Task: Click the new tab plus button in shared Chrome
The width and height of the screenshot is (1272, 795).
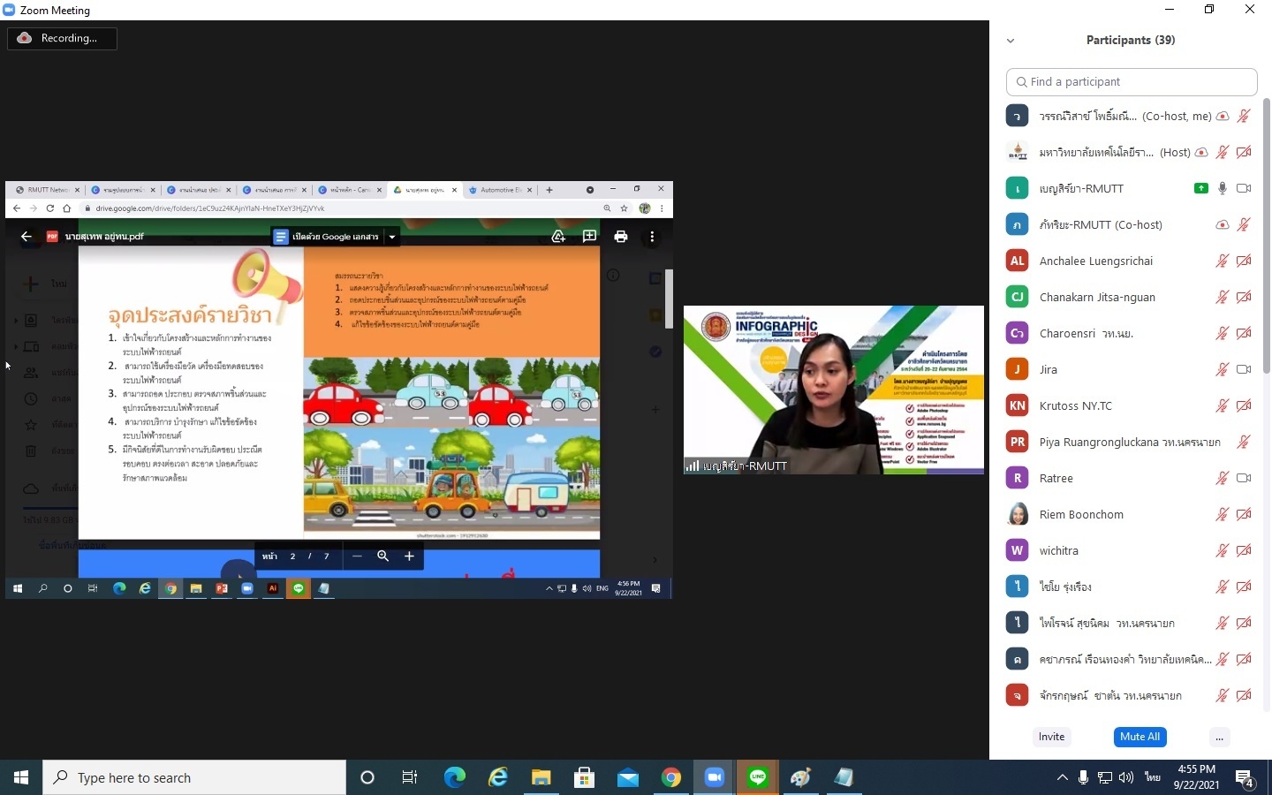Action: coord(549,190)
